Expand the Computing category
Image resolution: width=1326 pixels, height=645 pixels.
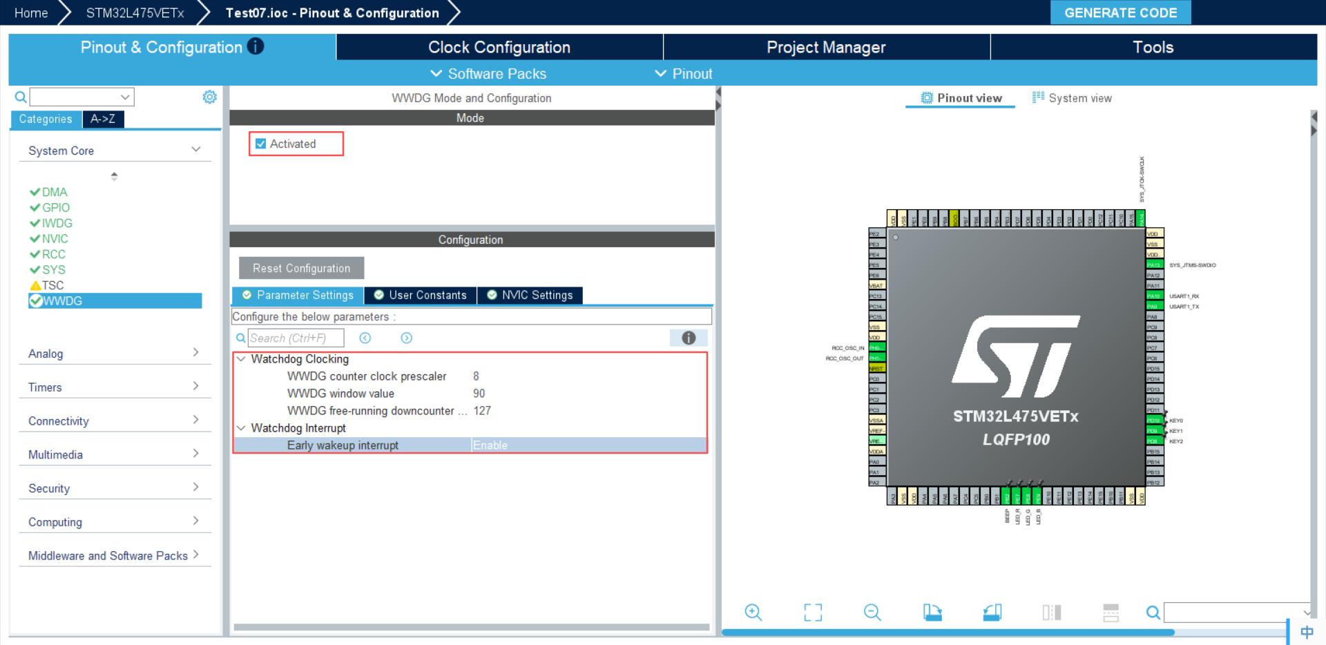pos(196,521)
